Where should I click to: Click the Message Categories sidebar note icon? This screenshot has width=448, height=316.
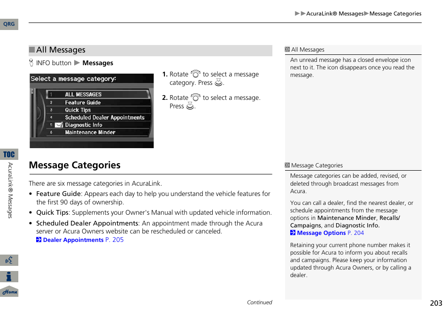coord(287,165)
